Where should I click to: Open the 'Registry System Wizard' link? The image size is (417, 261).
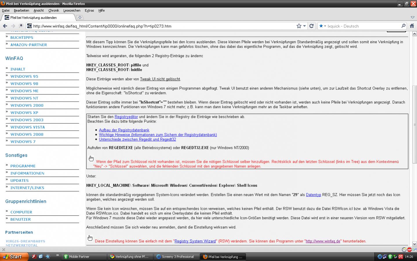[195, 241]
